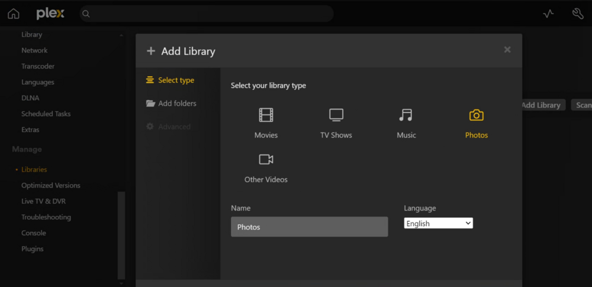The height and width of the screenshot is (287, 592).
Task: Open Network settings in sidebar
Action: click(34, 50)
